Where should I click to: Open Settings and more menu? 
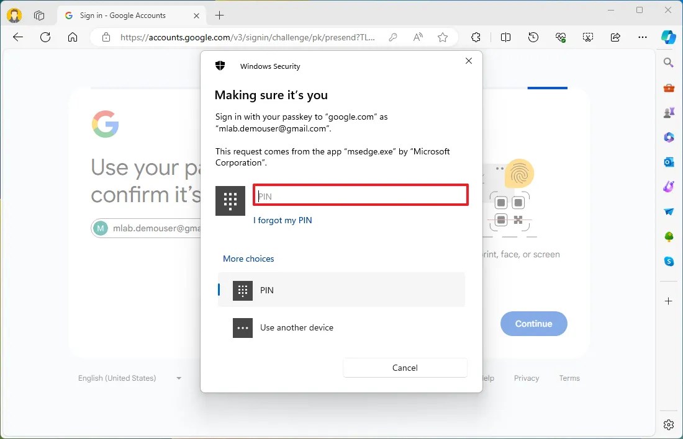(x=643, y=37)
